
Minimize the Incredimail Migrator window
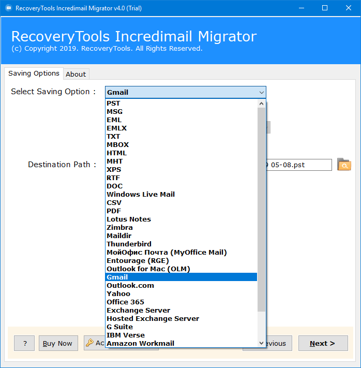pos(302,8)
